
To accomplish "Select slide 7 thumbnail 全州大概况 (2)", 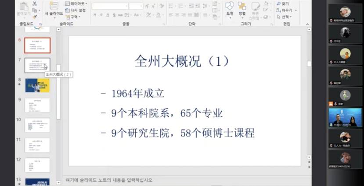I will [x=37, y=65].
